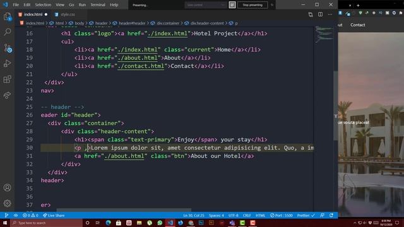Viewport: 404px width, 227px height.
Task: Open new tab in browser window
Action: [x=358, y=5]
